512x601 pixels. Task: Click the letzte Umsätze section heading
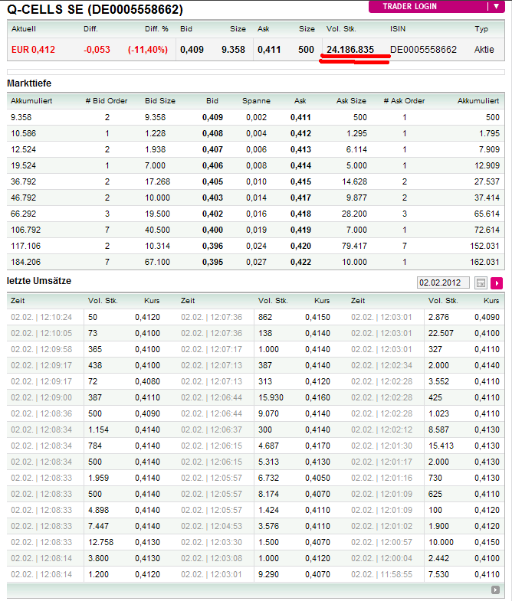[39, 281]
